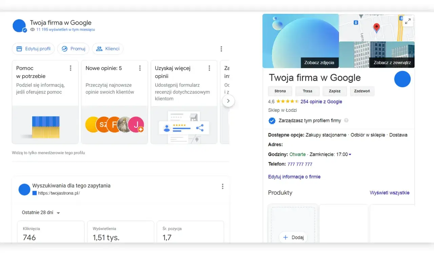
Task: Show next cards with the right arrow
Action: 228,101
